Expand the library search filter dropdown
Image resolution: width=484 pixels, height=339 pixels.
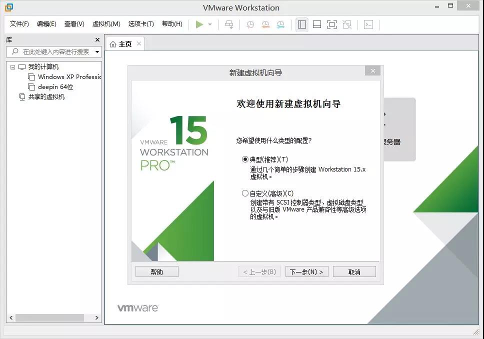click(x=97, y=52)
